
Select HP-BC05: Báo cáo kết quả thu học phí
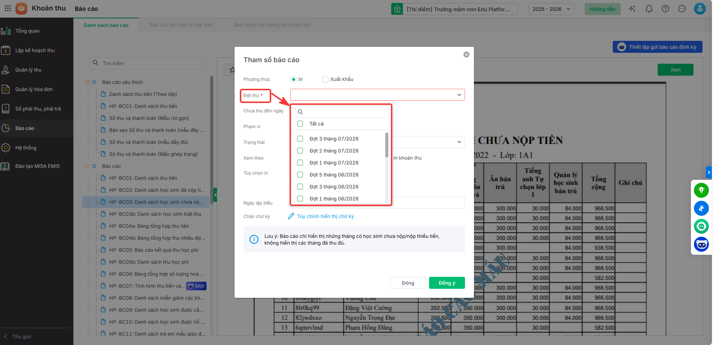[x=154, y=250]
